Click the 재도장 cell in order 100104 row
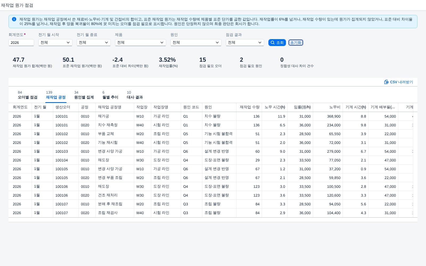 coord(115,160)
